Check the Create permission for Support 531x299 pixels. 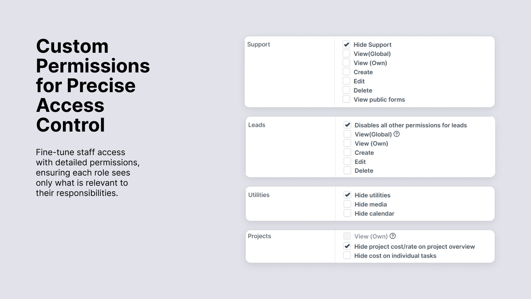pyautogui.click(x=347, y=72)
